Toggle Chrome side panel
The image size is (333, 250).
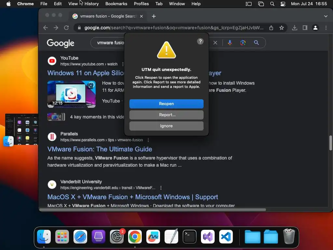[x=305, y=28]
